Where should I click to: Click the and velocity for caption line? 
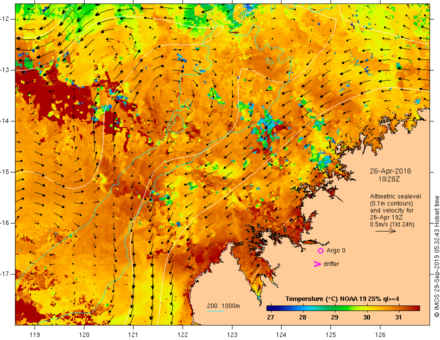pyautogui.click(x=391, y=210)
